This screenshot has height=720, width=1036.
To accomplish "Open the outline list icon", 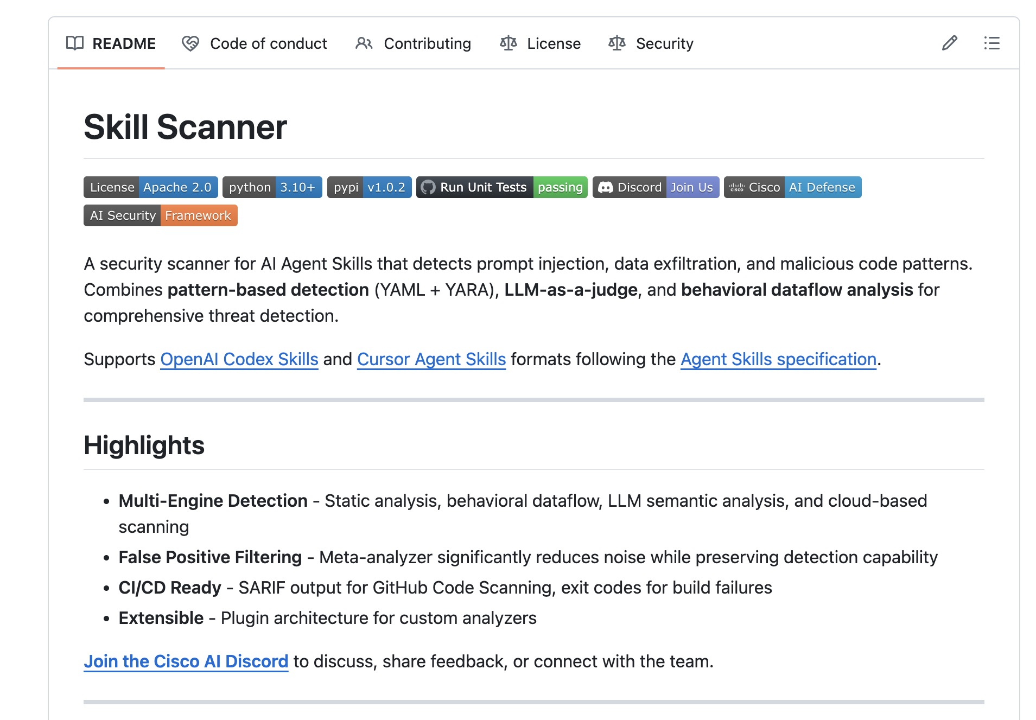I will click(991, 43).
